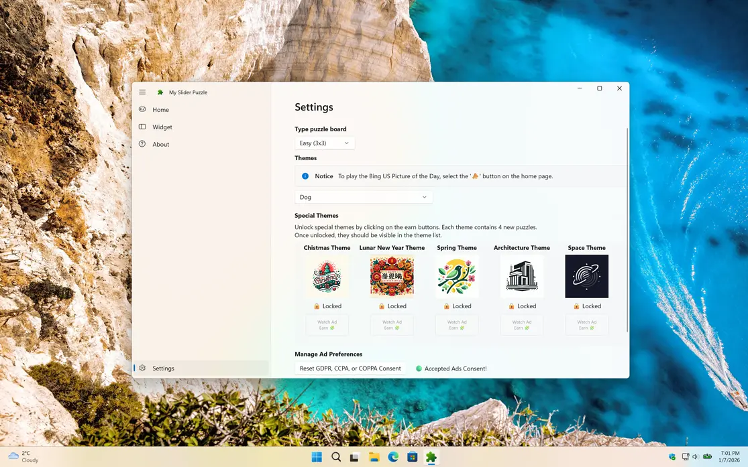Click Watch Ad button under Space Theme

586,325
